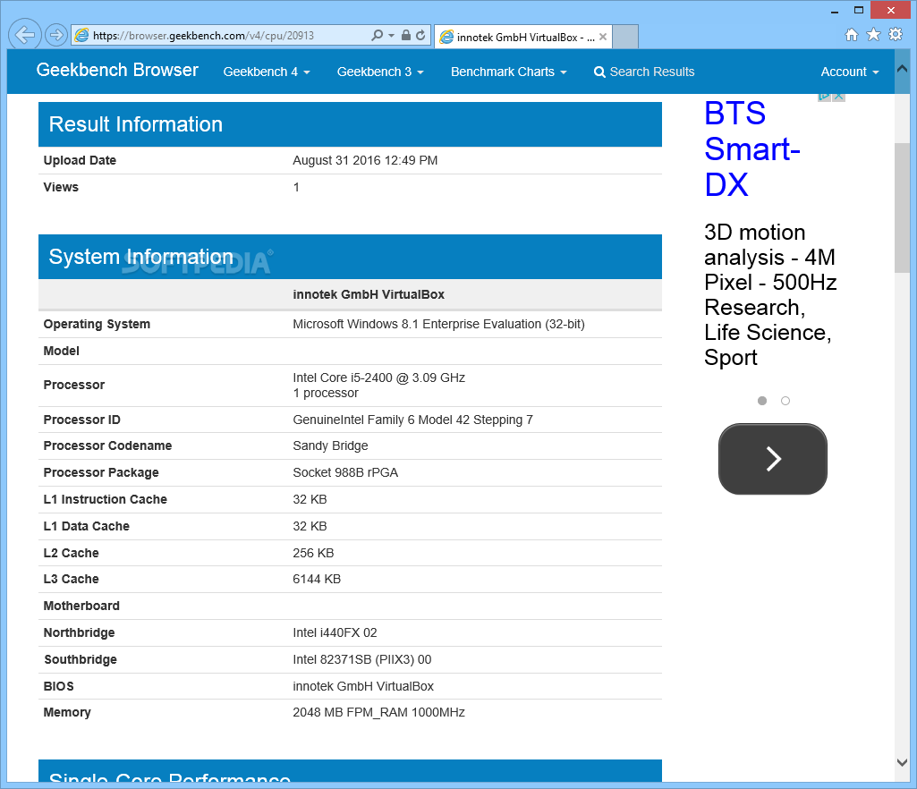
Task: Expand the Benchmark Charts menu
Action: coord(508,72)
